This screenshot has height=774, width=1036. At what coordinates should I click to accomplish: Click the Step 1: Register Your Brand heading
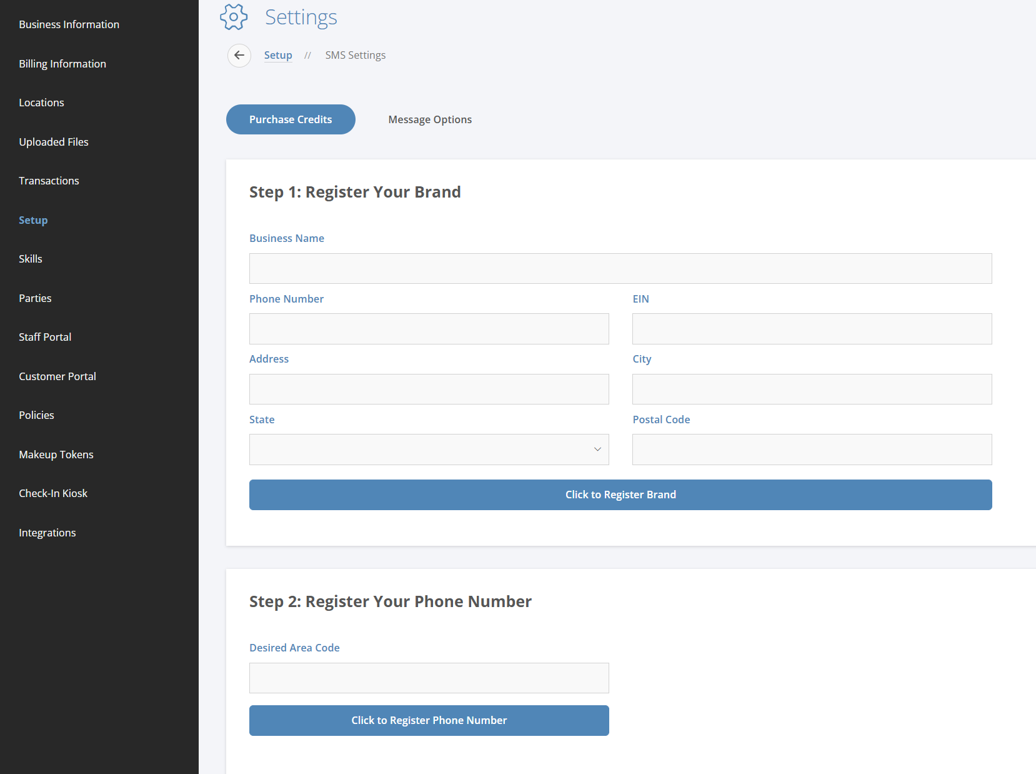pos(355,192)
